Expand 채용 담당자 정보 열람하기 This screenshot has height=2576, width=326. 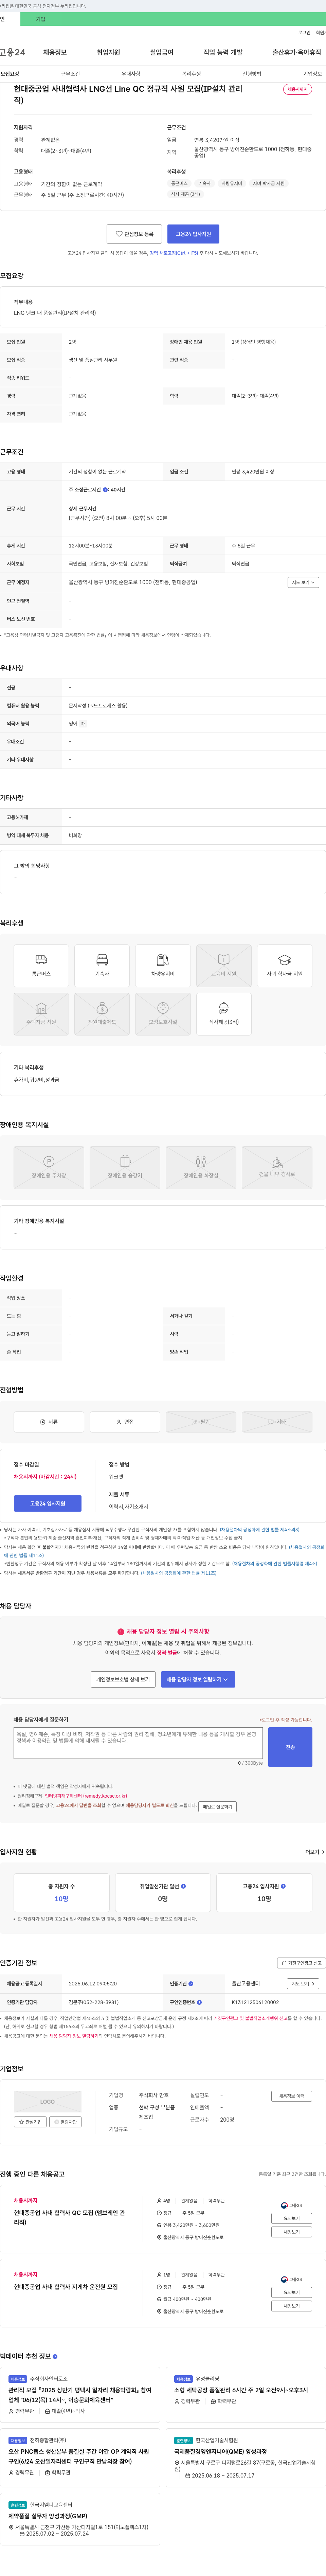pyautogui.click(x=198, y=1679)
